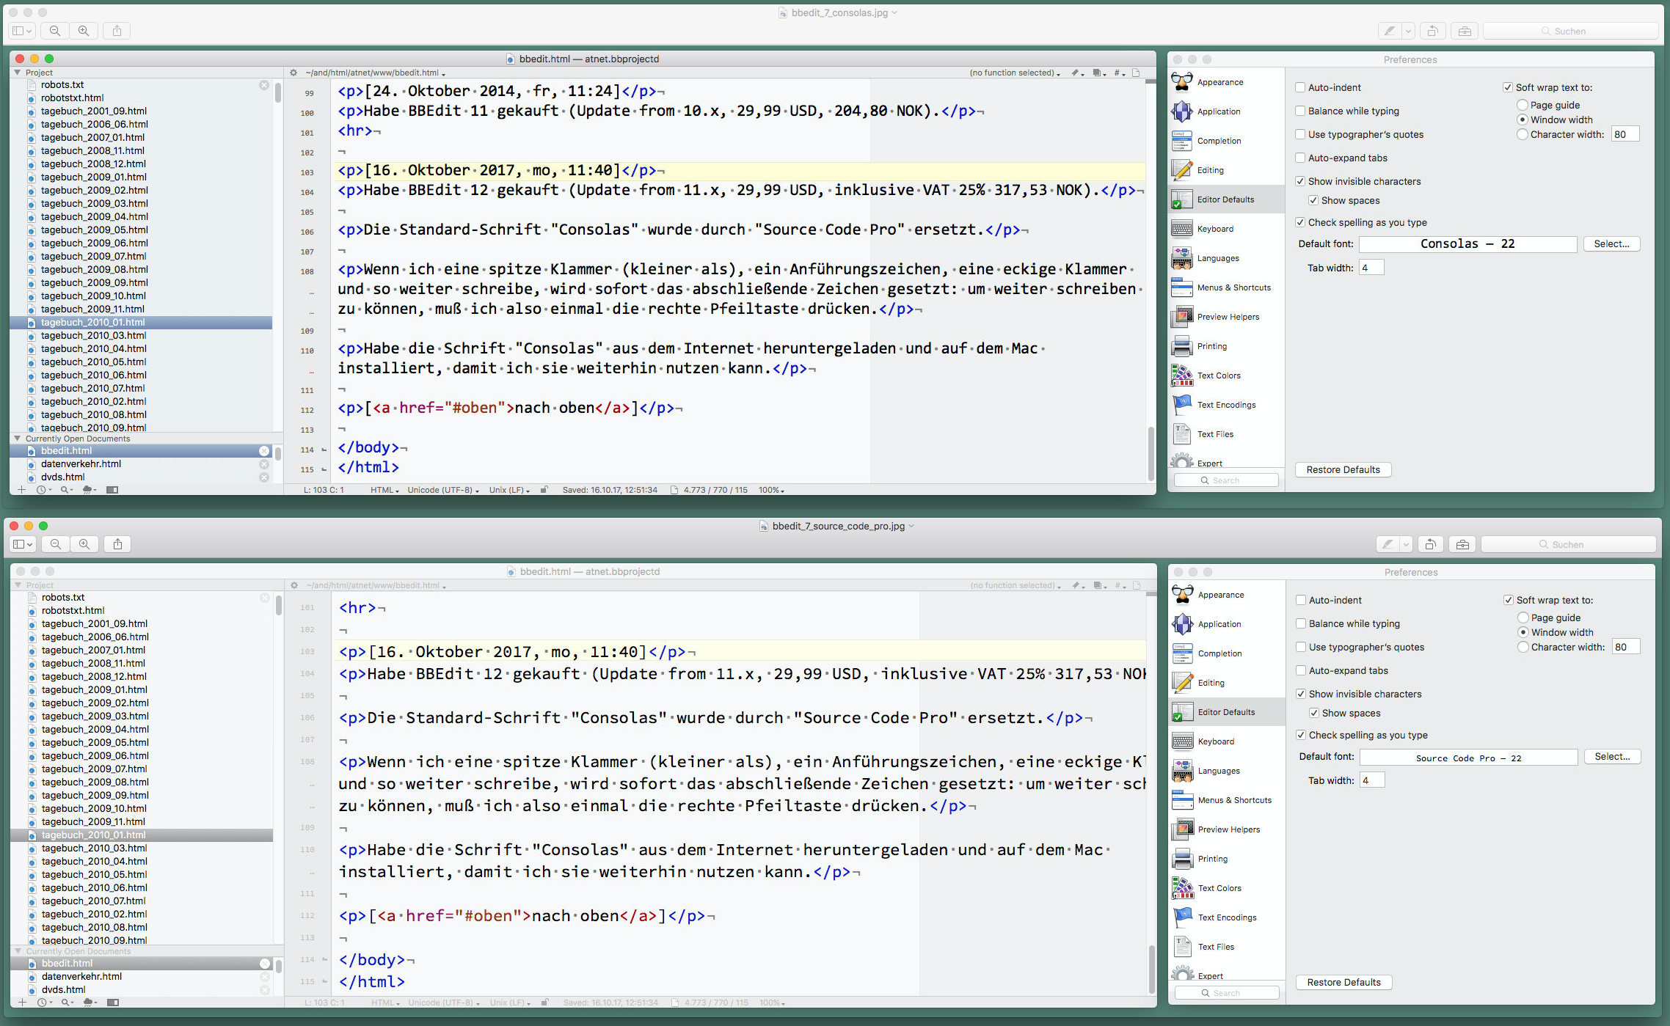The image size is (1670, 1026).
Task: Open the Unix (LF) line-break popup in bbedit_7_consolas.jpg
Action: 509,490
